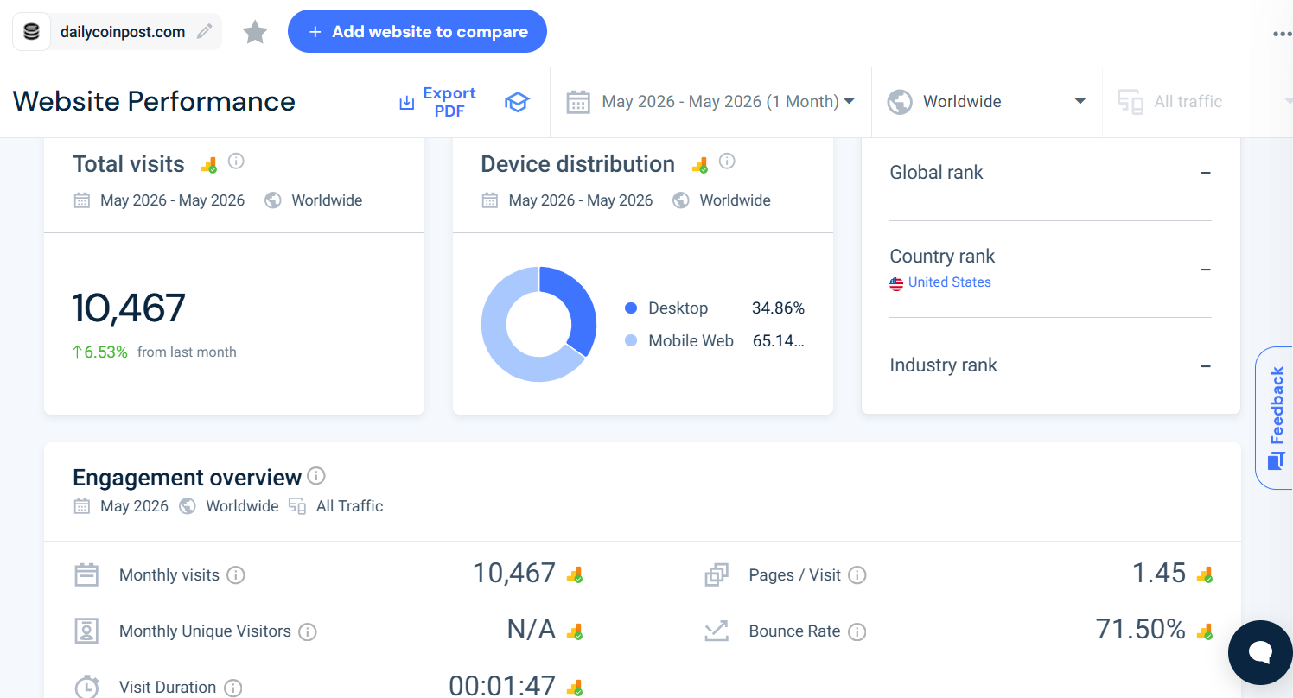Viewport: 1293px width, 698px height.
Task: Click the analytics badge beside 00:01:47 duration
Action: pyautogui.click(x=575, y=688)
